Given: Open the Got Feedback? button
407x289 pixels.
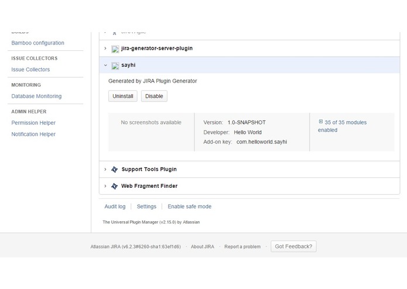Looking at the screenshot, I should [293, 246].
